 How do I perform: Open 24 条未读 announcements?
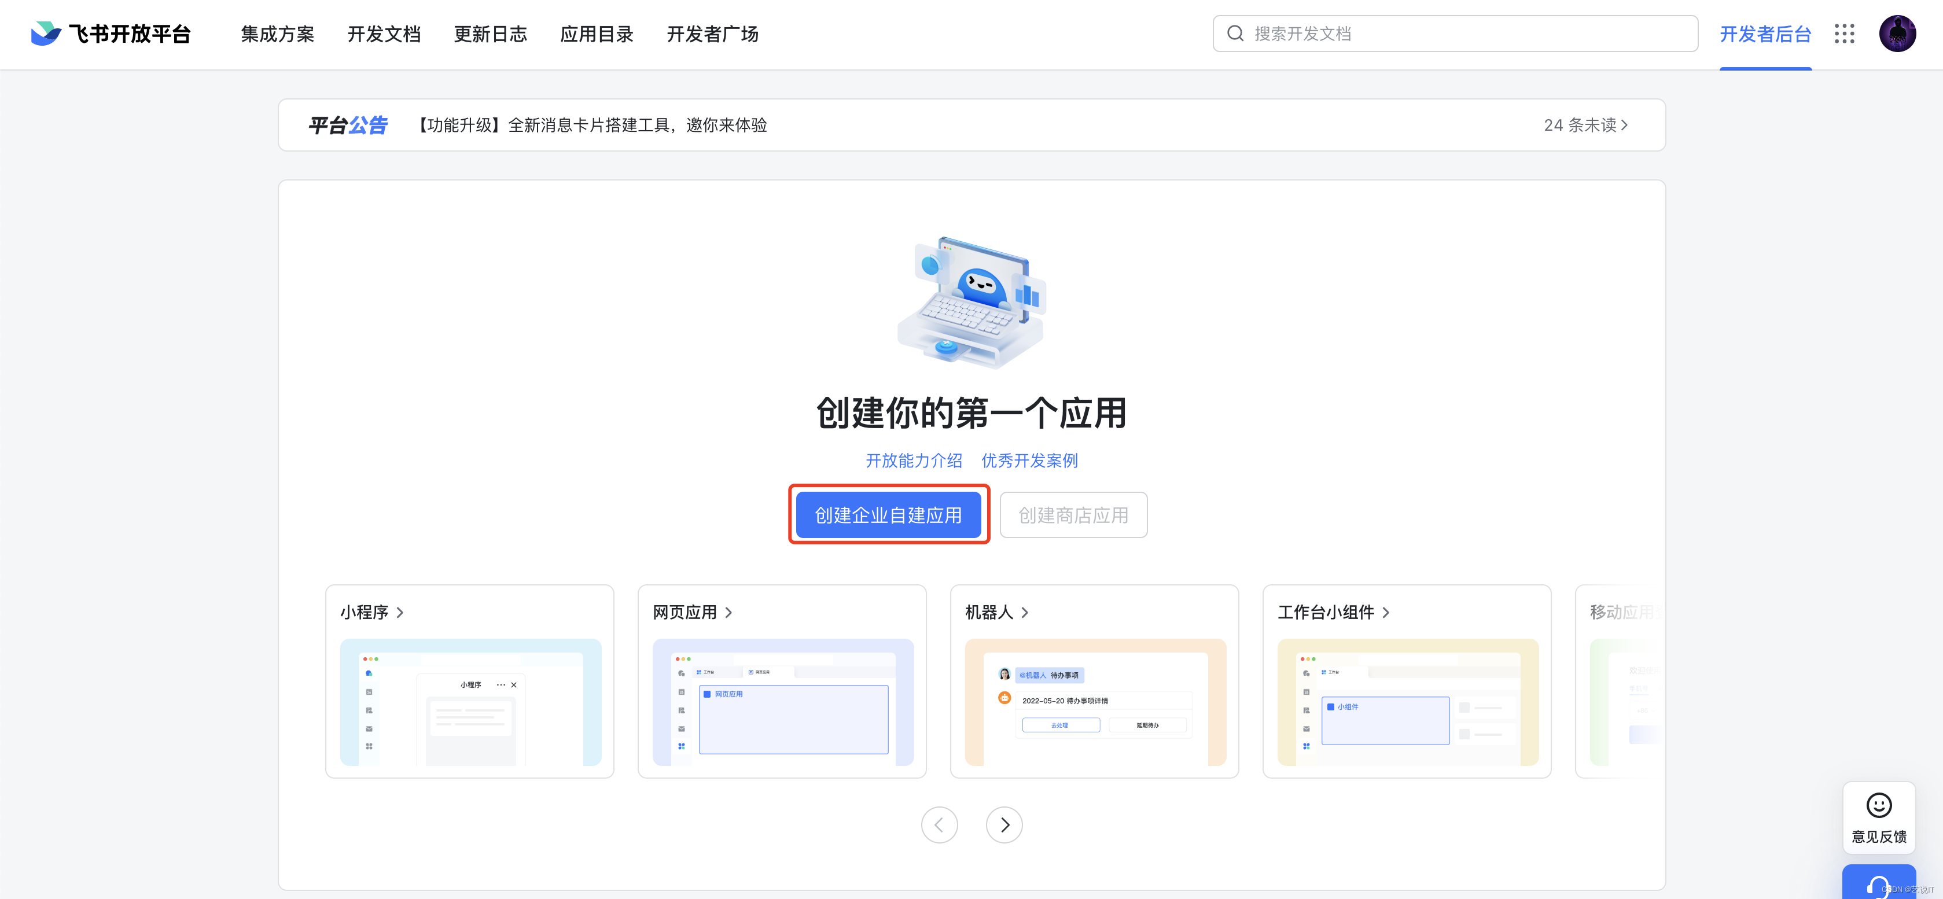pyautogui.click(x=1585, y=125)
